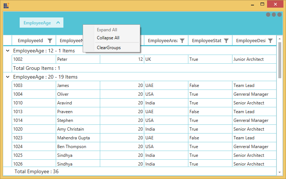286x179 pixels.
Task: Open the EmployeeArea column filter icon
Action: click(182, 41)
